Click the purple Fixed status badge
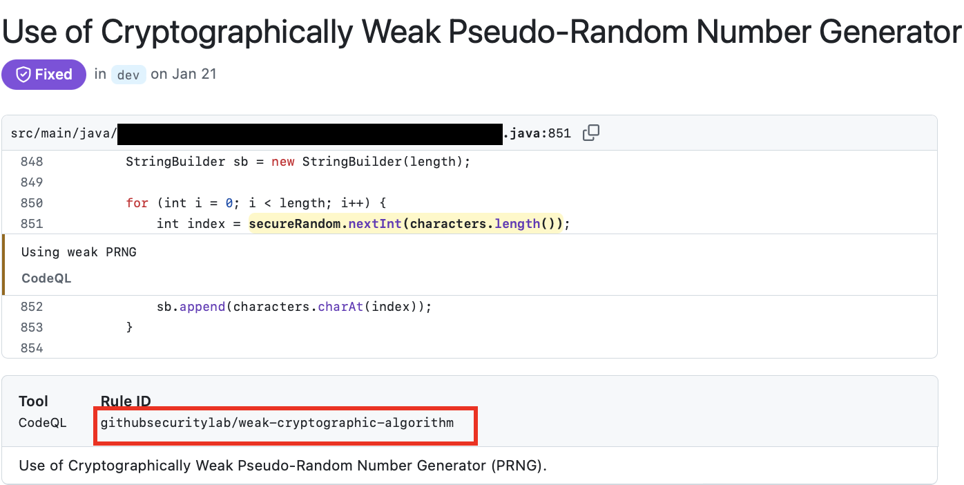This screenshot has width=964, height=485. 44,75
